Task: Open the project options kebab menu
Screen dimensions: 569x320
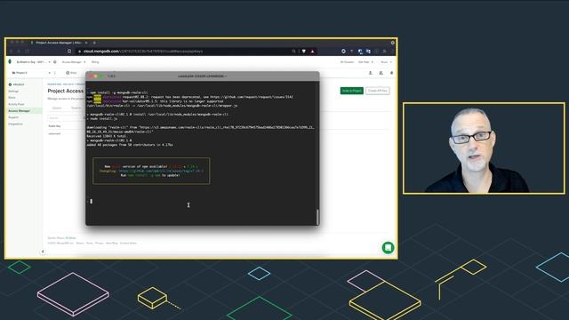Action: point(55,73)
